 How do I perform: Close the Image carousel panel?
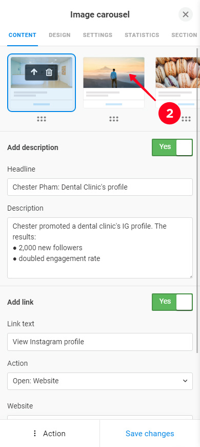click(186, 14)
